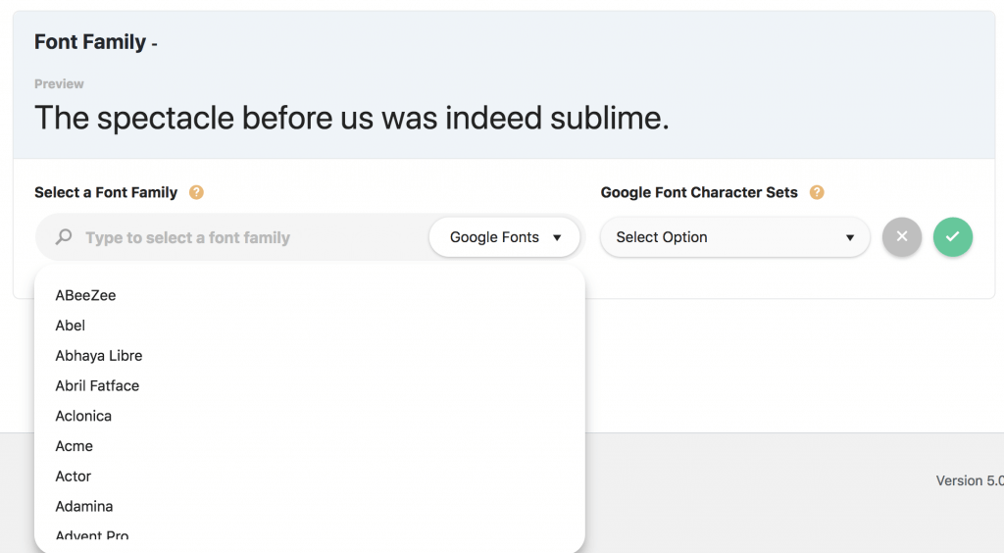Choose ABeeZee from the font list
This screenshot has height=553, width=1004.
[86, 295]
